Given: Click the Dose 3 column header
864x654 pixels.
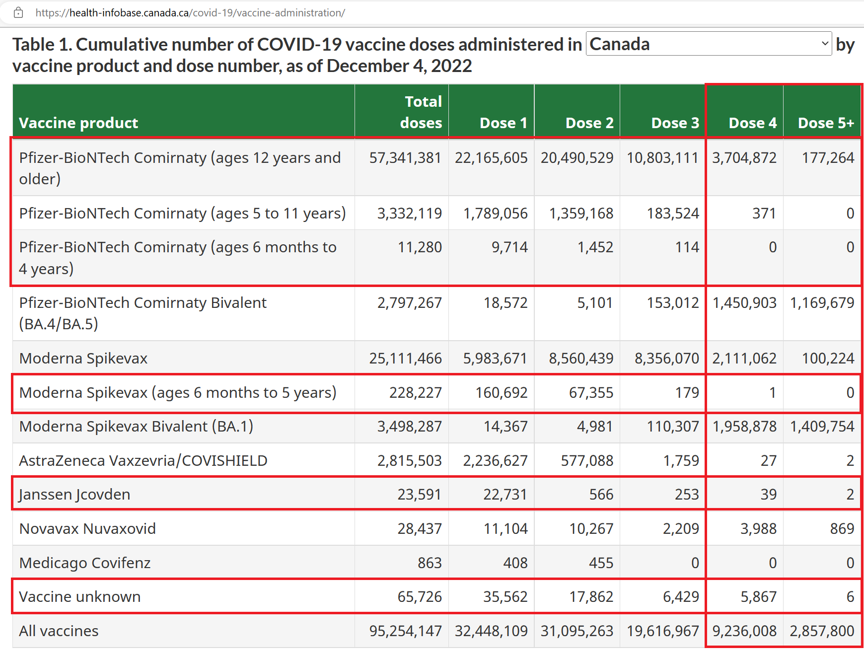Looking at the screenshot, I should point(675,123).
